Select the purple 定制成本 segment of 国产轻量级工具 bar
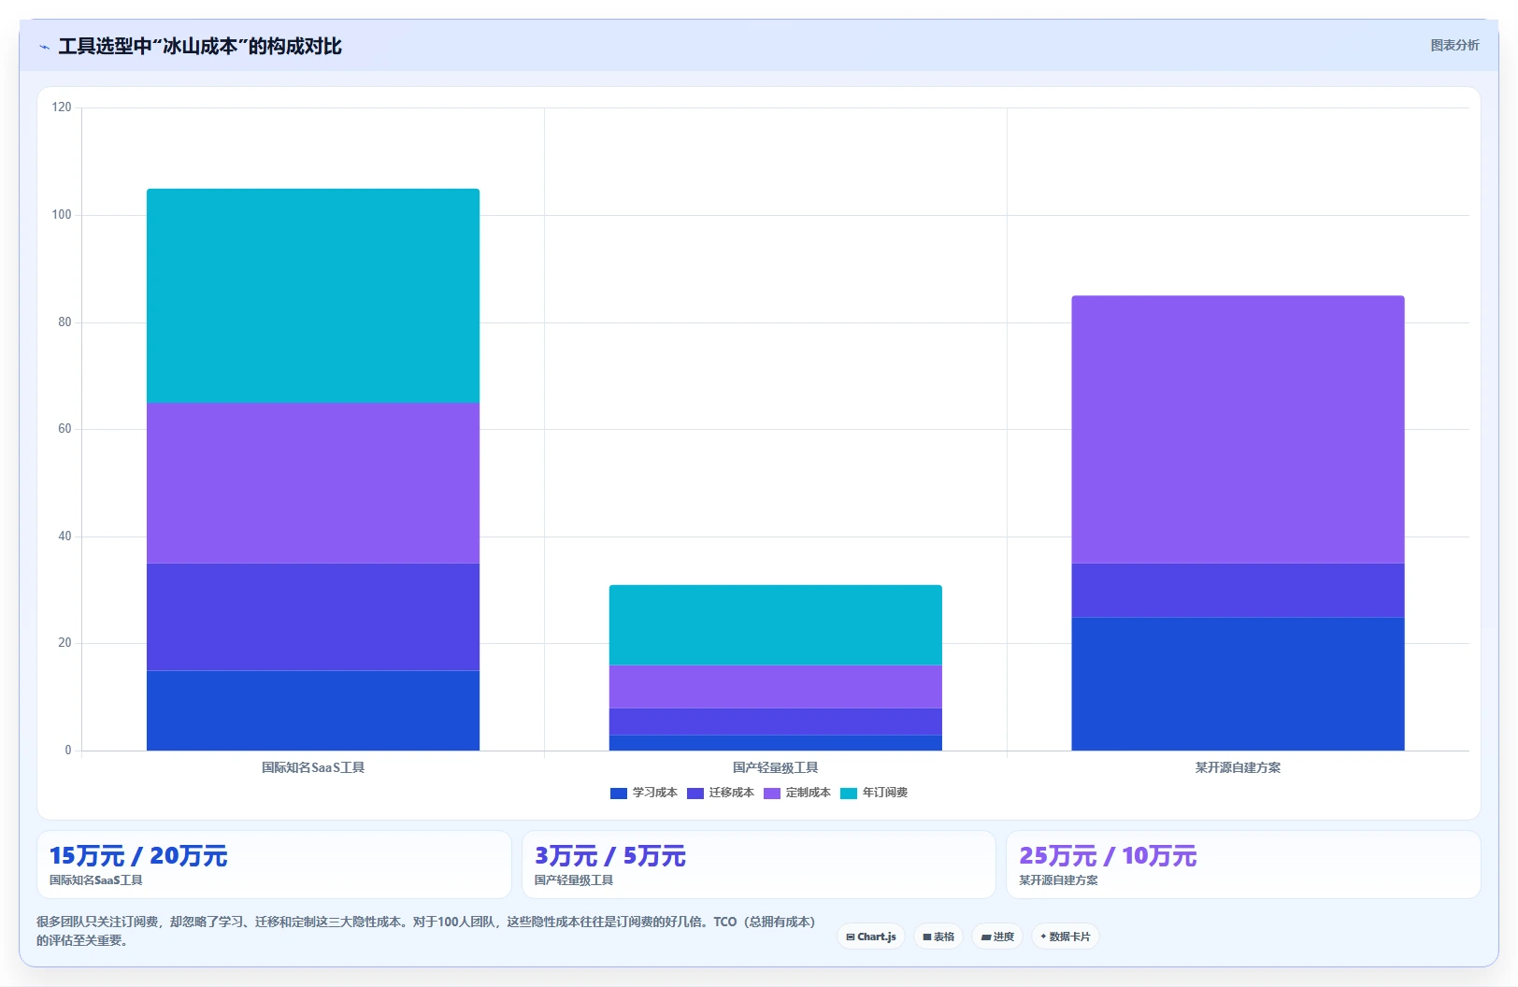 [x=776, y=687]
